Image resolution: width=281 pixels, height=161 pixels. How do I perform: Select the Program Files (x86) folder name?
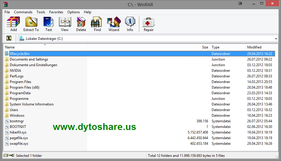pyautogui.click(x=25, y=87)
